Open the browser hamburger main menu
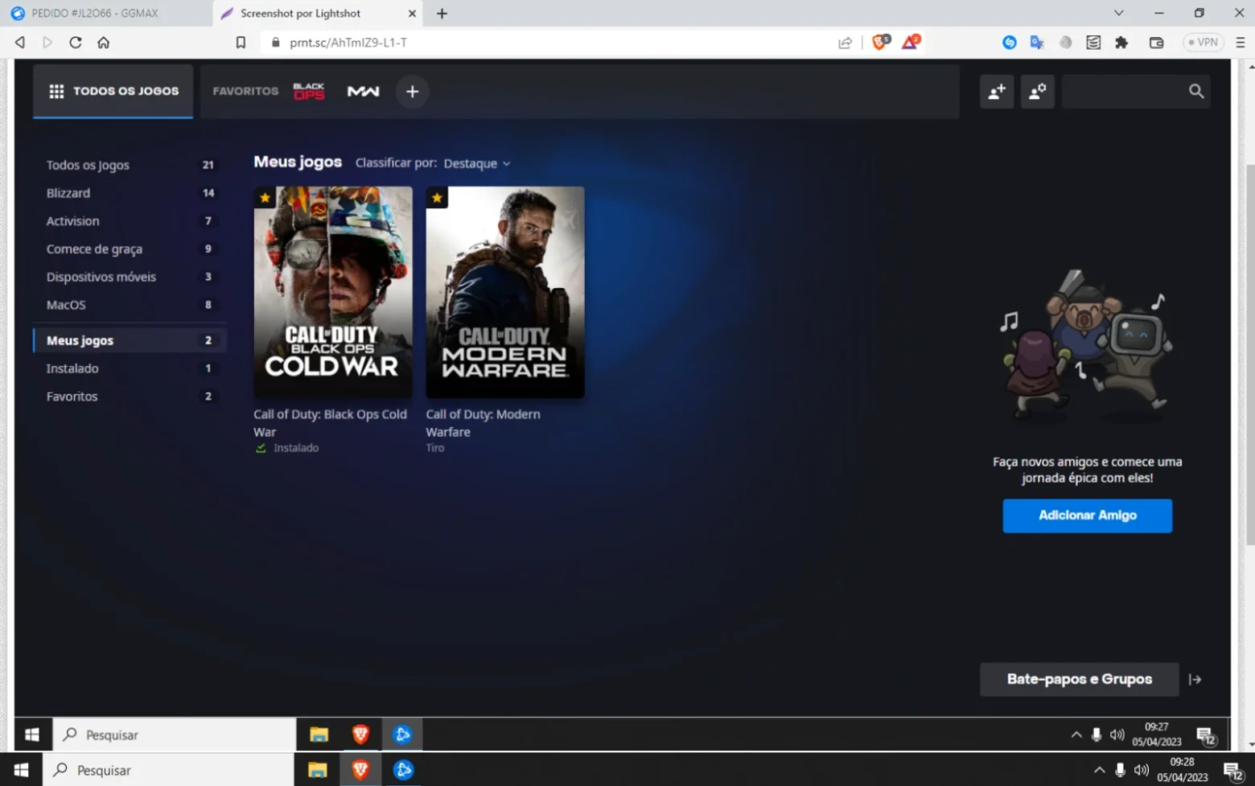Viewport: 1255px width, 786px height. coord(1240,43)
